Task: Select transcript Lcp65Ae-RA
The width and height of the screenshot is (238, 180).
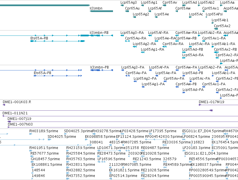Action: pyautogui.click(x=165, y=38)
